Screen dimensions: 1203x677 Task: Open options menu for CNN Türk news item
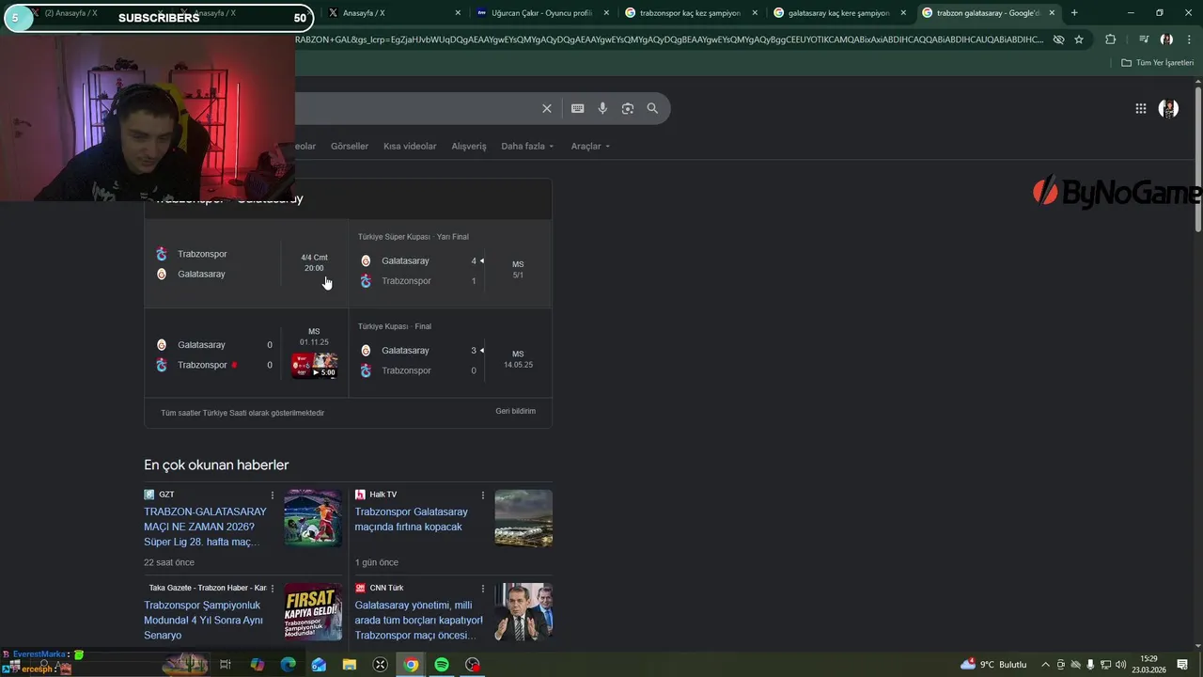[x=483, y=588]
